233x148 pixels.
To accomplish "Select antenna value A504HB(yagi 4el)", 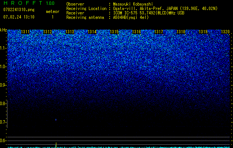I will pyautogui.click(x=131, y=17).
